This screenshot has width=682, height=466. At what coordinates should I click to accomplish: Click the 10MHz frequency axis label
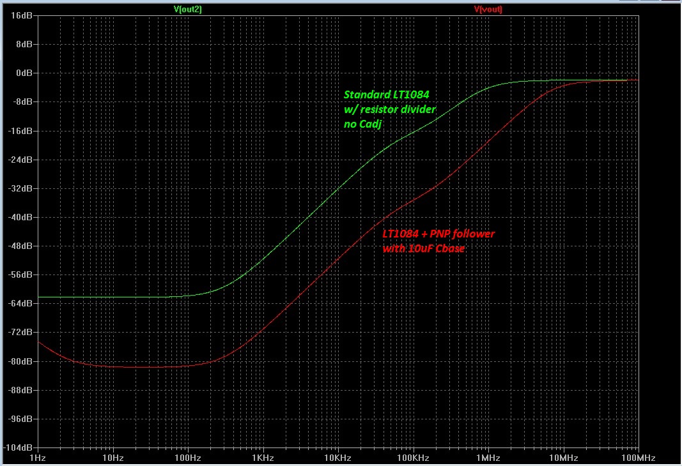click(563, 458)
